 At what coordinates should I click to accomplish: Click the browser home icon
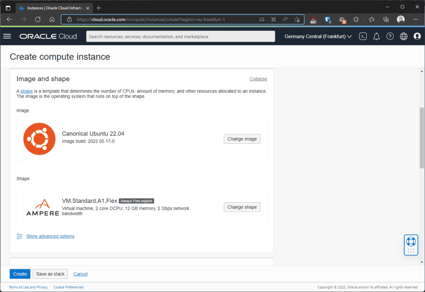click(52, 19)
